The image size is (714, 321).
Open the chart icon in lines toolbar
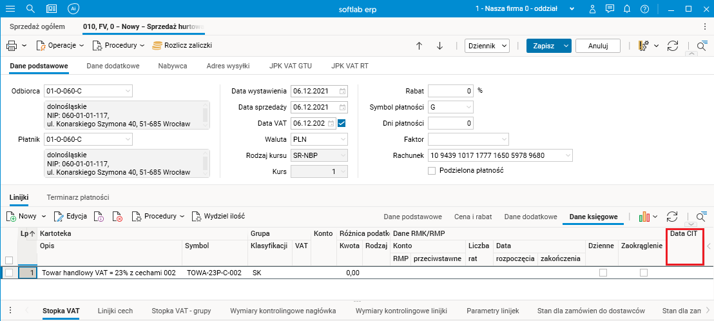coord(644,217)
